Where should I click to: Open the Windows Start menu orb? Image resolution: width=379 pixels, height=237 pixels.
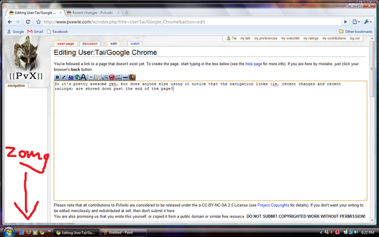click(x=8, y=232)
